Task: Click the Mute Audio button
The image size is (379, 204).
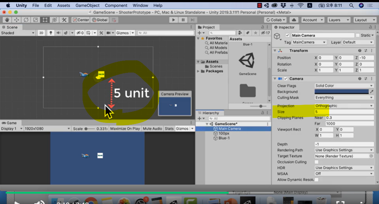Action: 152,129
